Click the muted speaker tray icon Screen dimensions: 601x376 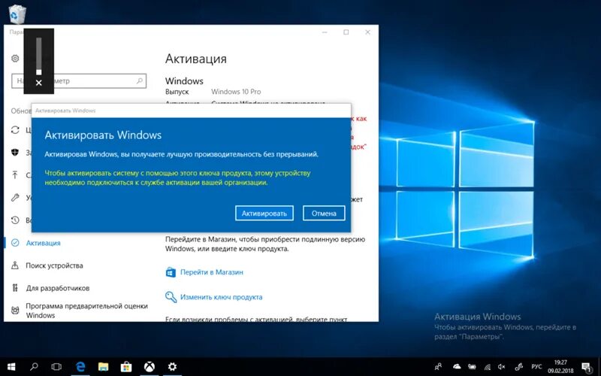click(x=501, y=367)
